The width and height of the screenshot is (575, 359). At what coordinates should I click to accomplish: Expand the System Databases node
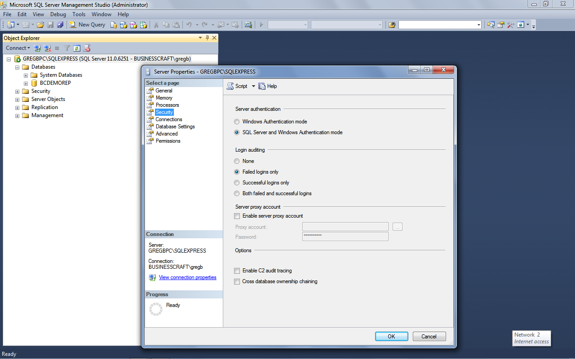point(26,75)
